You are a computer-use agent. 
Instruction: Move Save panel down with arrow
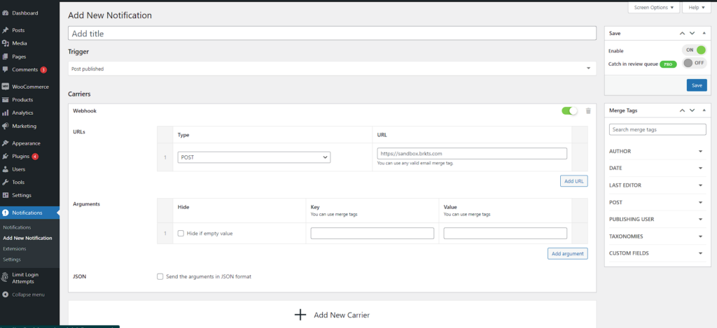(692, 34)
